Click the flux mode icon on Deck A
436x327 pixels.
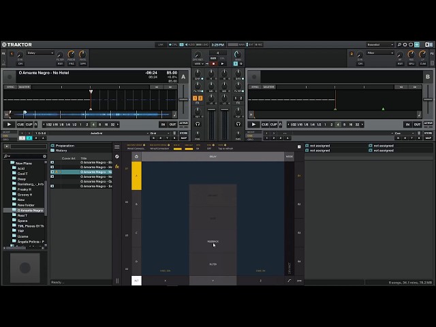[35, 125]
